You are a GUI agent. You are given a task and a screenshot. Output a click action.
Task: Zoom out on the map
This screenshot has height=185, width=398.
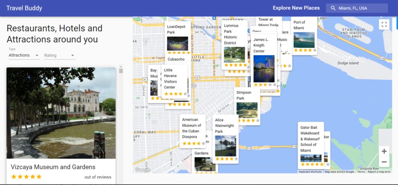(x=384, y=162)
